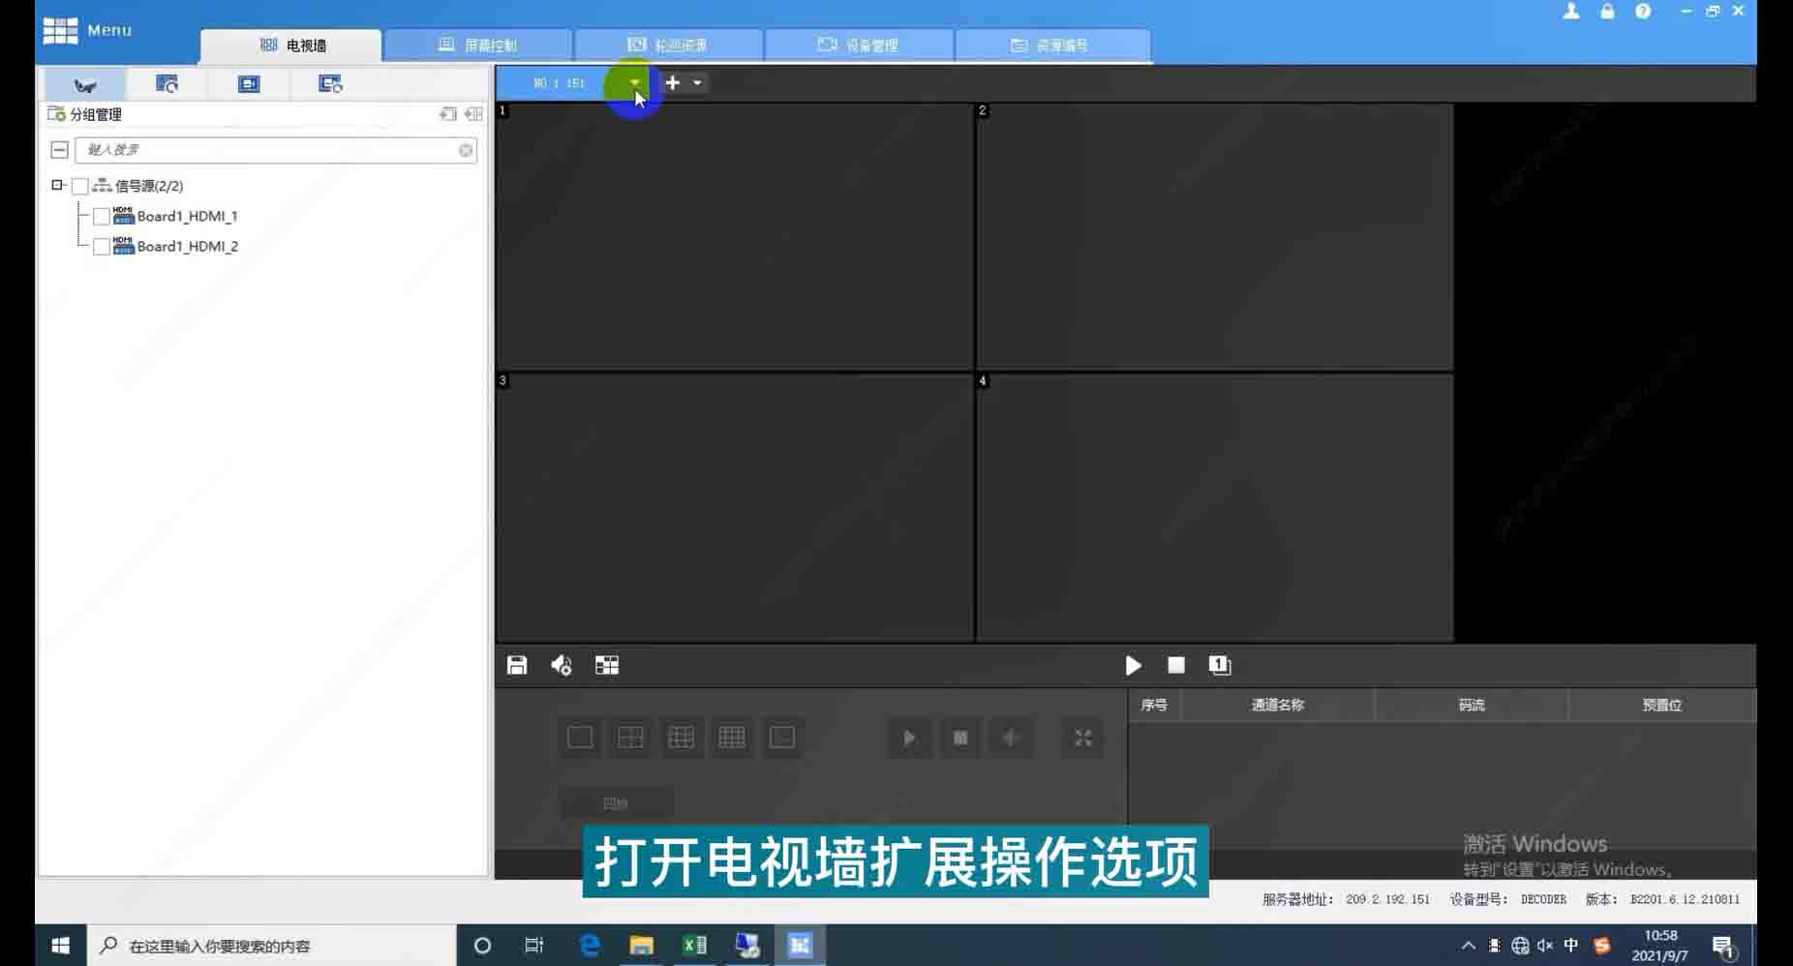Select the third left-panel screen icon
The image size is (1793, 966).
click(x=249, y=84)
